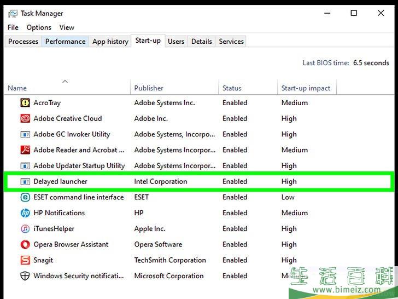Click the Snagit icon
The image size is (398, 299).
[x=25, y=260]
